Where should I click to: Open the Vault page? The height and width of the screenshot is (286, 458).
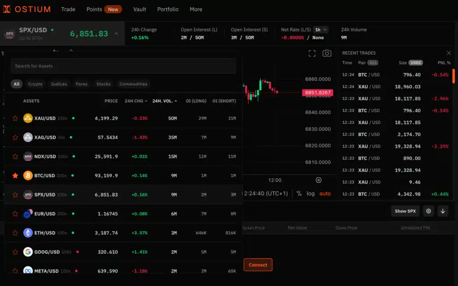140,9
